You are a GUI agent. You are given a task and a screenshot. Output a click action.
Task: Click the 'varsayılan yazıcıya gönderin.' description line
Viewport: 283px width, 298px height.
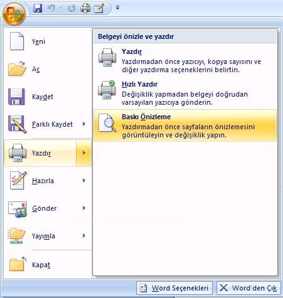(167, 102)
